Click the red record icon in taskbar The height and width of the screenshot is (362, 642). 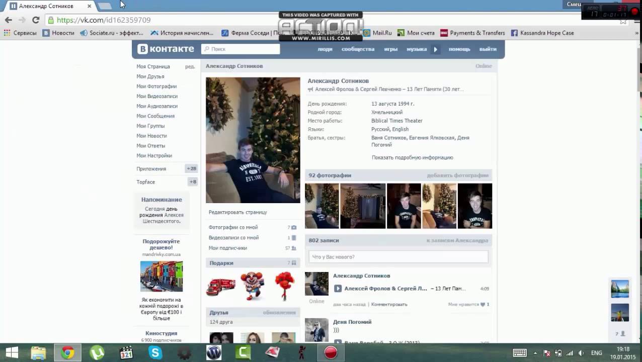[x=331, y=353]
